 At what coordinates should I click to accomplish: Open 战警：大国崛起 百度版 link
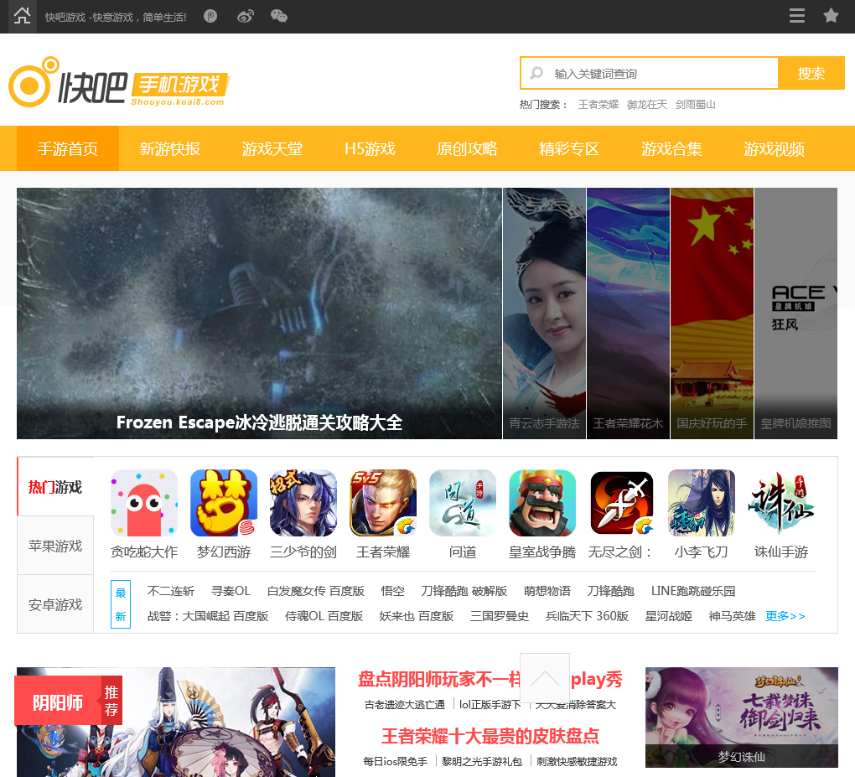tap(208, 615)
